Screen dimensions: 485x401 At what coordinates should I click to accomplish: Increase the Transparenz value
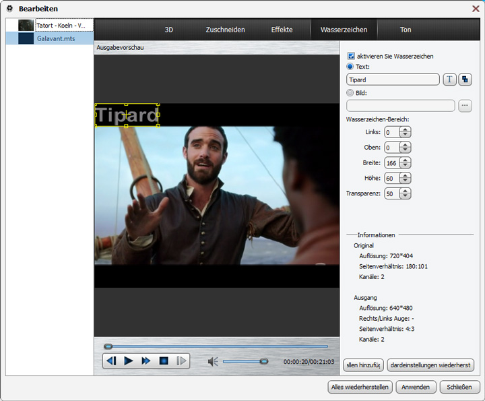[405, 191]
